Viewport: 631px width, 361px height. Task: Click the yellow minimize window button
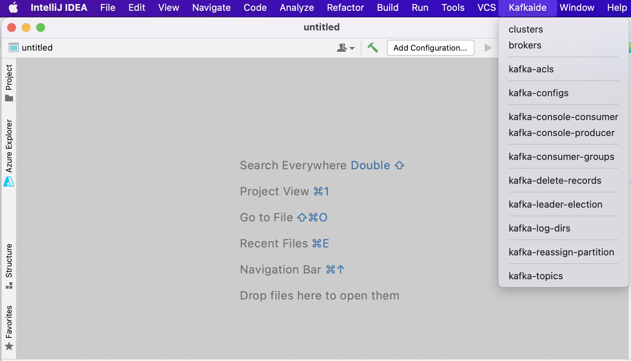point(26,27)
